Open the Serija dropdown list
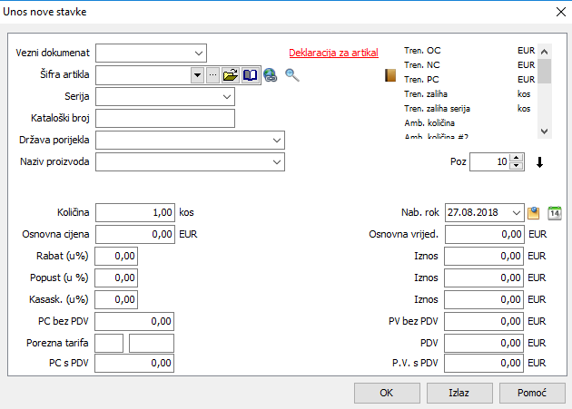Image resolution: width=572 pixels, height=409 pixels. [226, 96]
